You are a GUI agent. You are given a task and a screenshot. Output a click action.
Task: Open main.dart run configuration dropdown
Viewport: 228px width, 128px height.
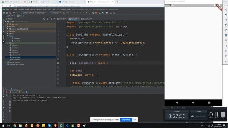click(x=56, y=13)
